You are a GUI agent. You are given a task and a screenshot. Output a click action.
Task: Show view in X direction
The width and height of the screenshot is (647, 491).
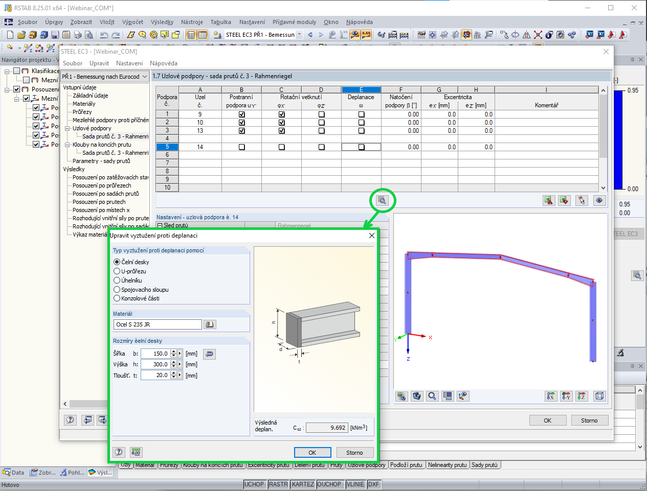pos(551,396)
